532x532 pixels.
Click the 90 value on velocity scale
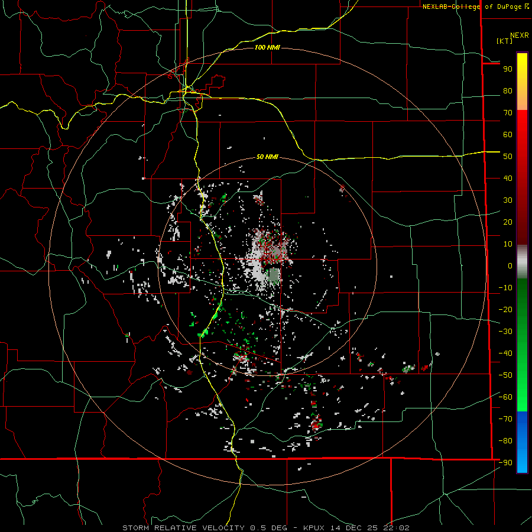coord(508,69)
